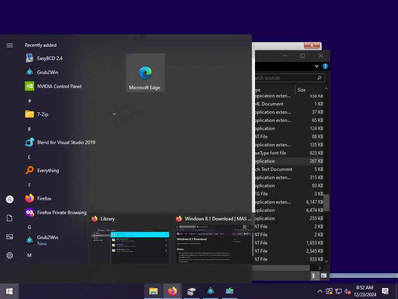Screen dimensions: 398x299
Task: Click Explorer scroll down arrow
Action: pos(326,261)
